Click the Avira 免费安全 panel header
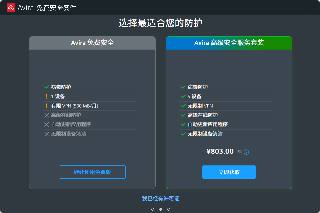320x213 pixels. pos(92,43)
